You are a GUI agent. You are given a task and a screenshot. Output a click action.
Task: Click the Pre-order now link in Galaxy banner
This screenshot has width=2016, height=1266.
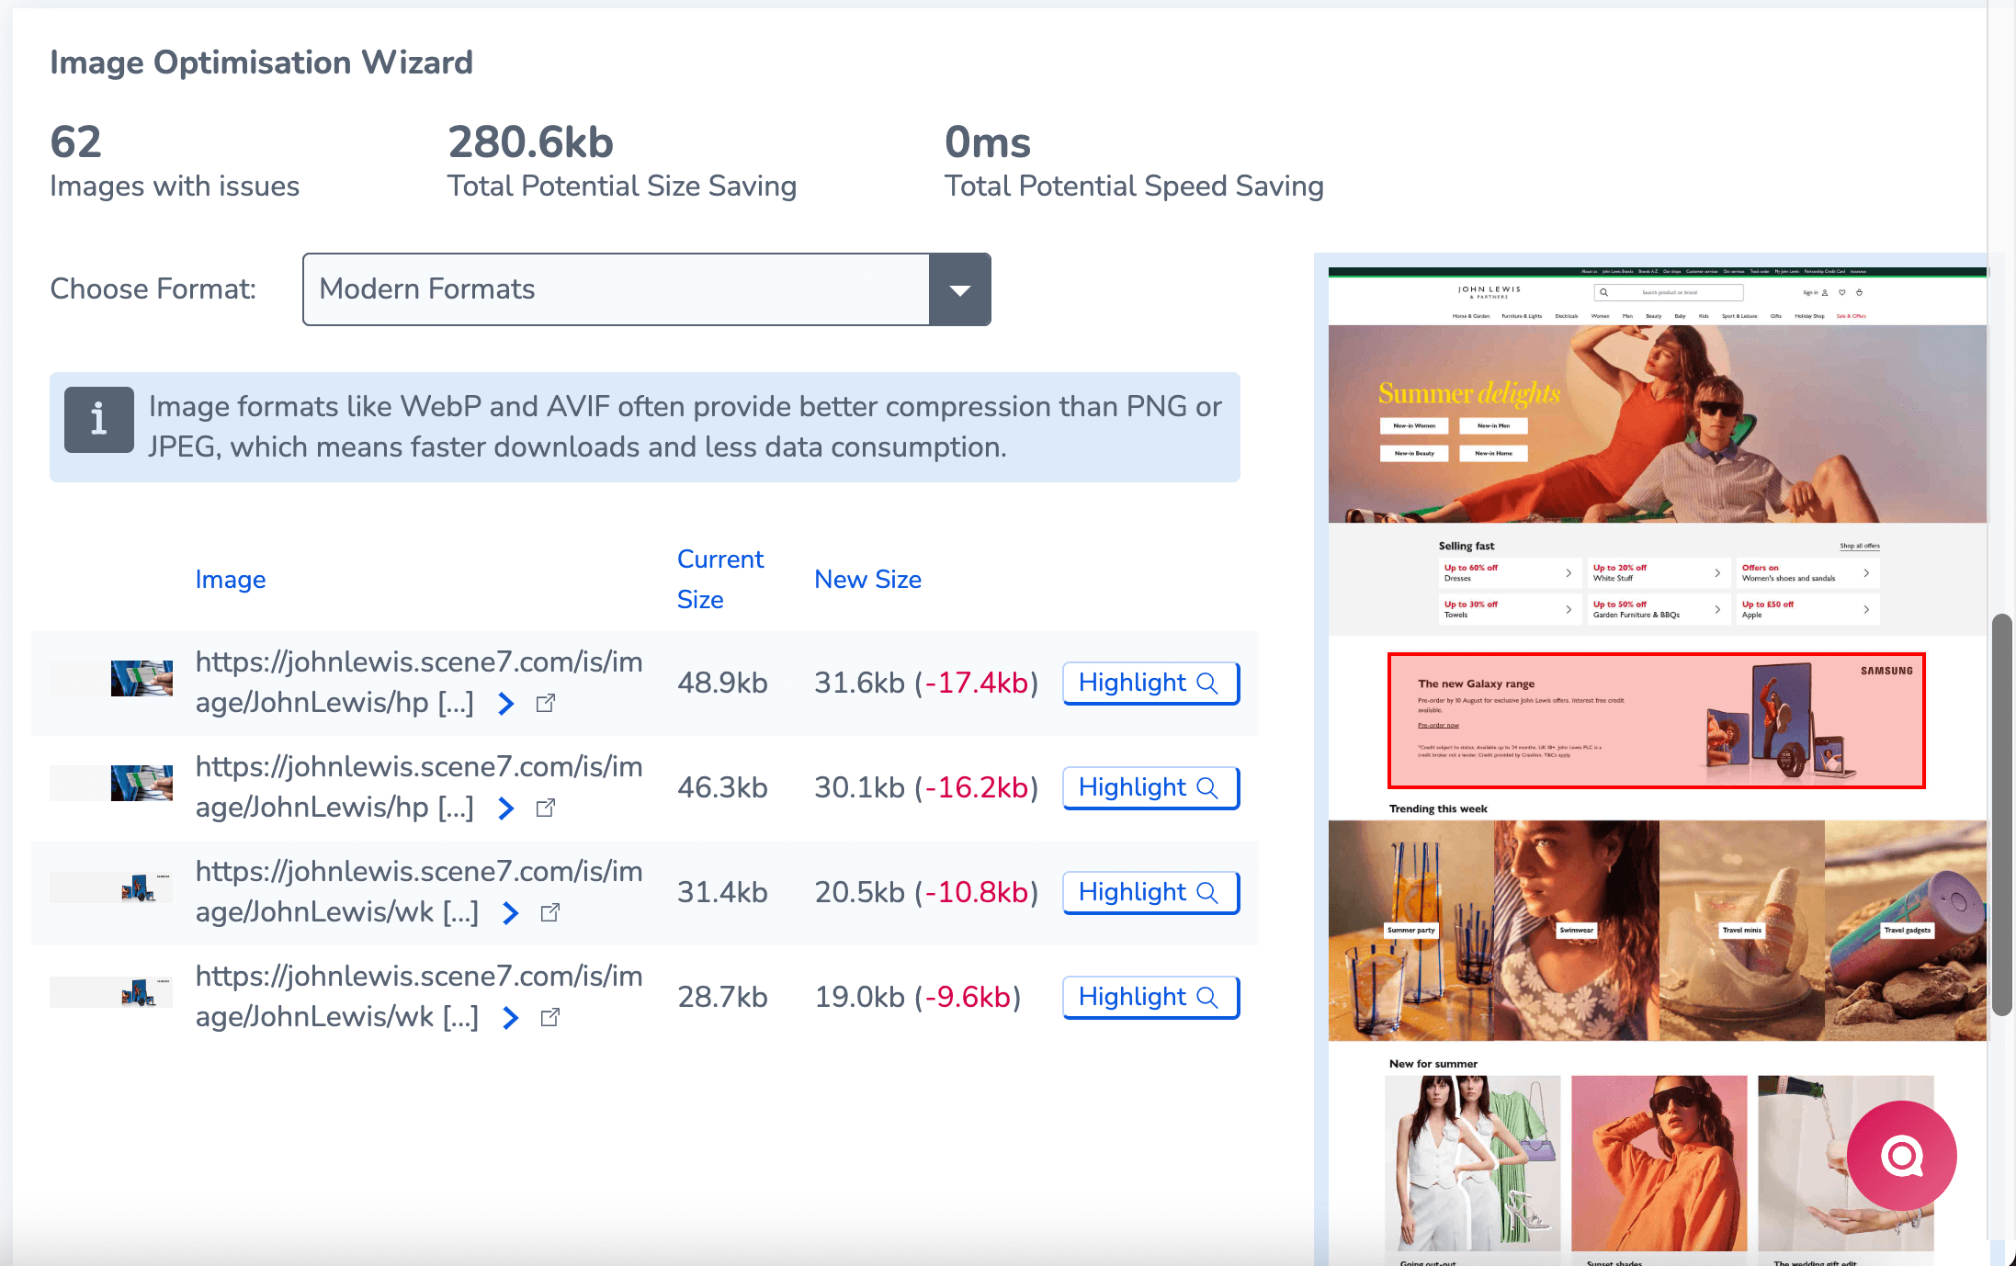1438,725
